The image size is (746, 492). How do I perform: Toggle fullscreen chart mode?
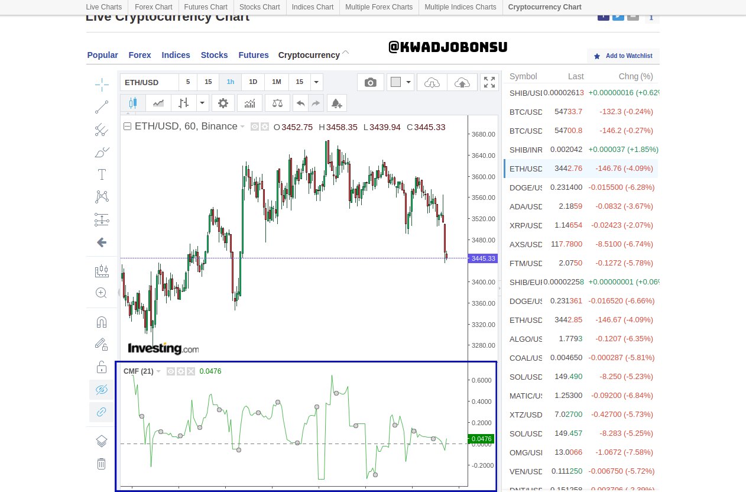[489, 82]
